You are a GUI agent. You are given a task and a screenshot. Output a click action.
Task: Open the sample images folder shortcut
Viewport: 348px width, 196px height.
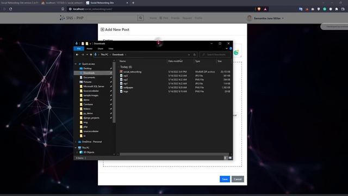click(x=91, y=95)
